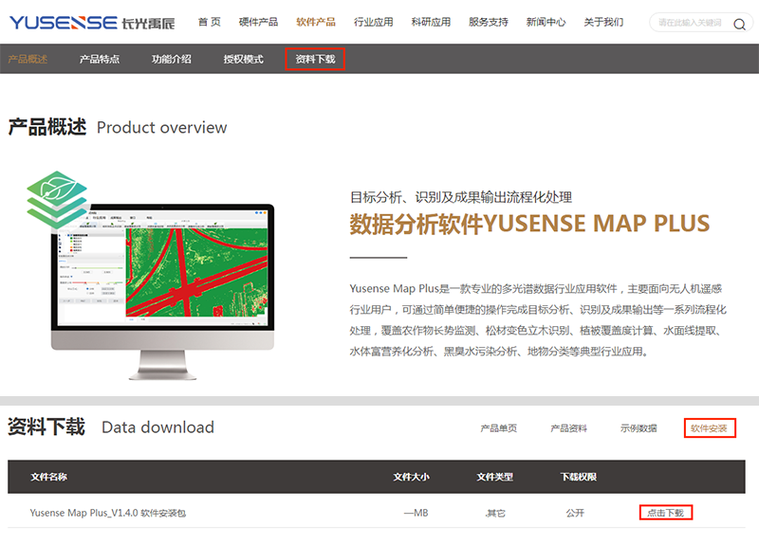Open the 首页 home menu
This screenshot has height=544, width=759.
(209, 22)
